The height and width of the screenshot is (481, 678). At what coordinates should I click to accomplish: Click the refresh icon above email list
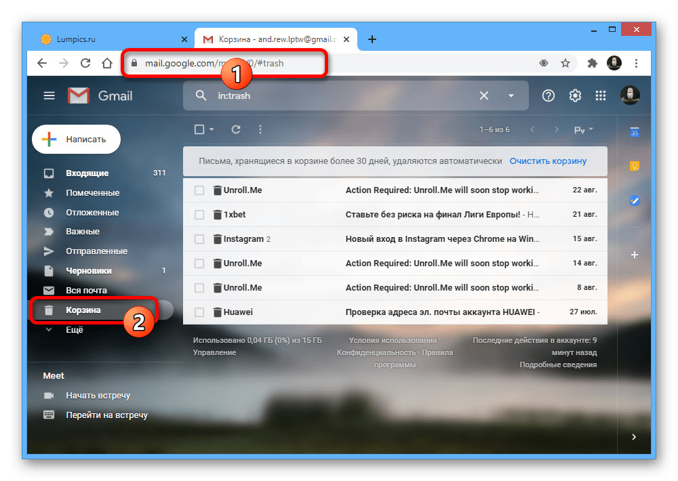click(x=236, y=129)
